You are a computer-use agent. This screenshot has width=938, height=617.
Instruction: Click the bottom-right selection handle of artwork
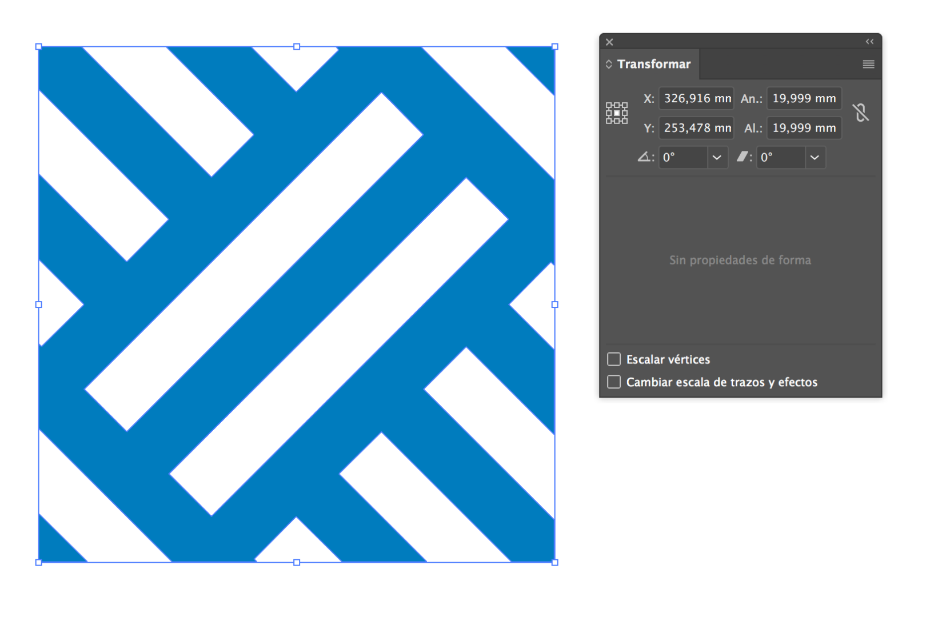(554, 562)
